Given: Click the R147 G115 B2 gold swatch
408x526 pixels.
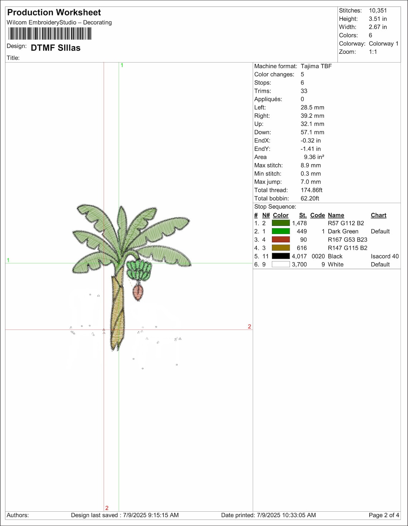Looking at the screenshot, I should (280, 248).
